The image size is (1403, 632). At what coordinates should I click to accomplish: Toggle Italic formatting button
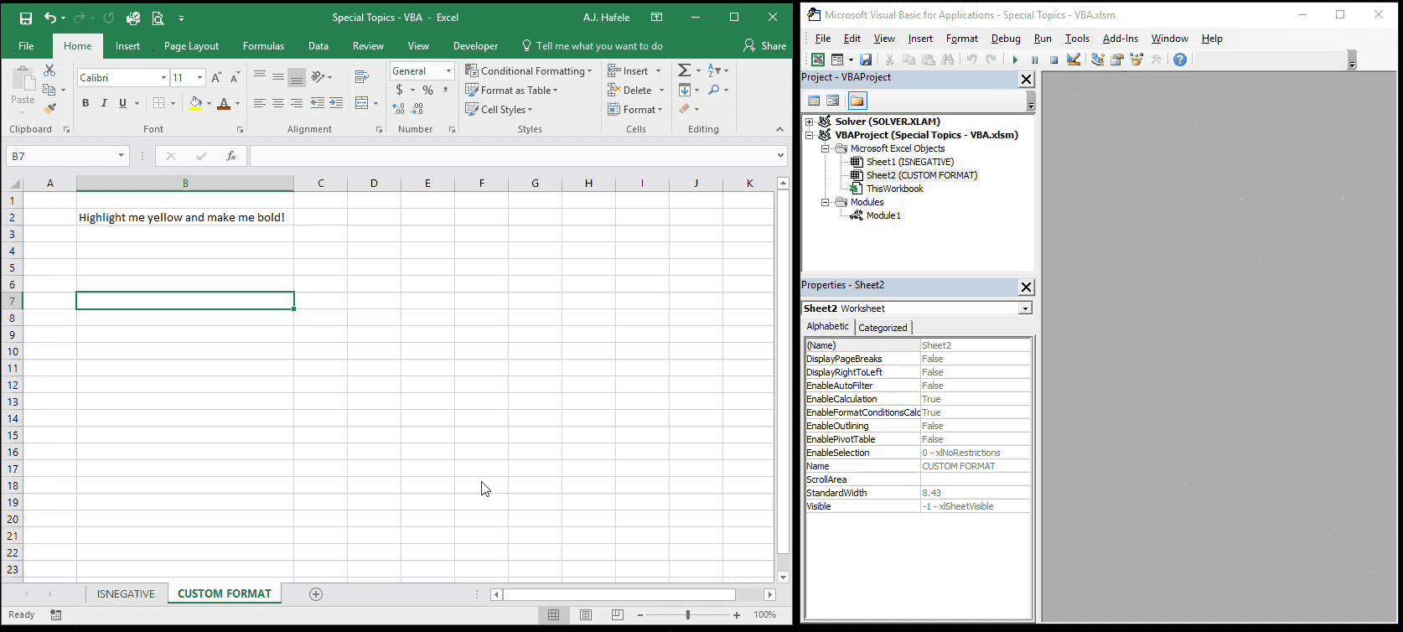point(104,103)
